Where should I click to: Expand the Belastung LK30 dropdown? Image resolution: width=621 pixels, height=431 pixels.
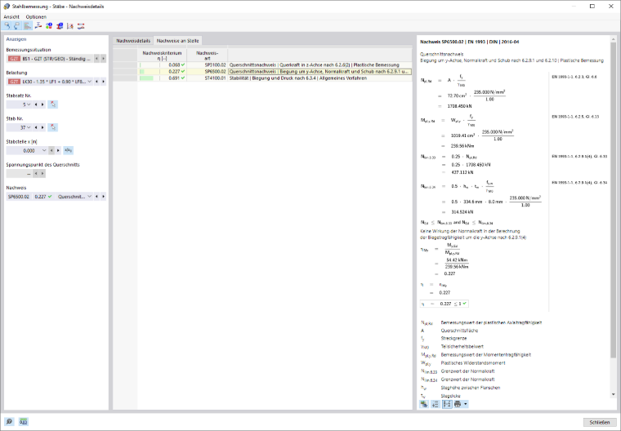point(90,82)
